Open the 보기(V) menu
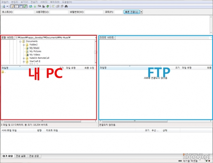213x163 pixels. tap(24, 2)
